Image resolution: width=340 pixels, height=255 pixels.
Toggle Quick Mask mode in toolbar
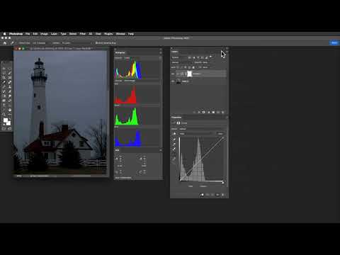coord(4,129)
